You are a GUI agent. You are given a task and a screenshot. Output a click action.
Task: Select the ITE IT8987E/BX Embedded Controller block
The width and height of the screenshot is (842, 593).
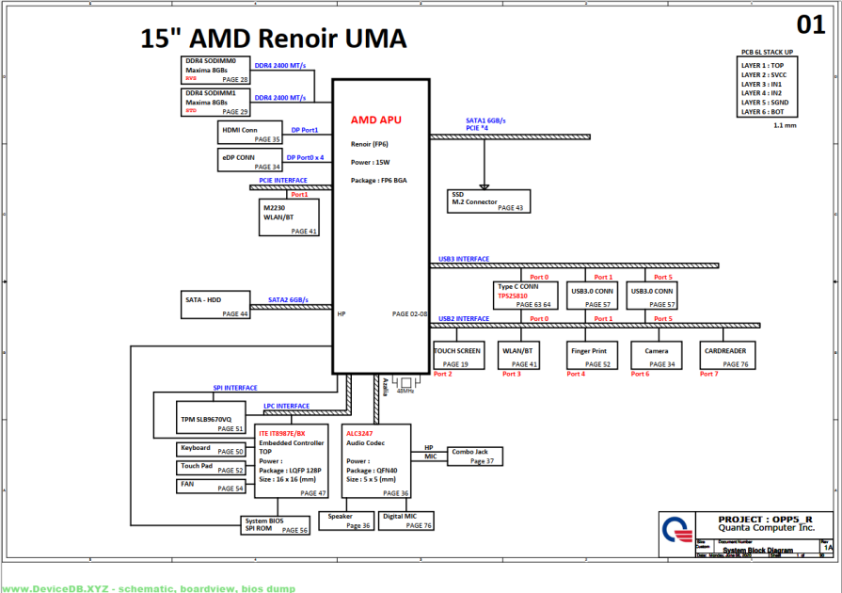(x=291, y=461)
